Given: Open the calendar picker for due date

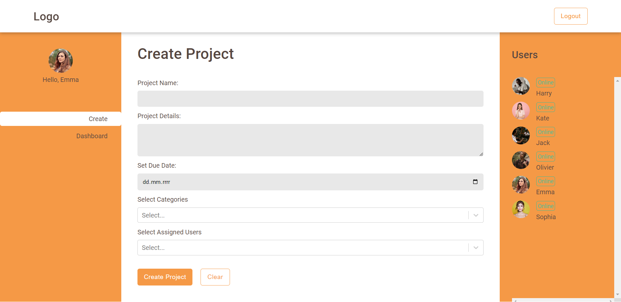Looking at the screenshot, I should (475, 182).
